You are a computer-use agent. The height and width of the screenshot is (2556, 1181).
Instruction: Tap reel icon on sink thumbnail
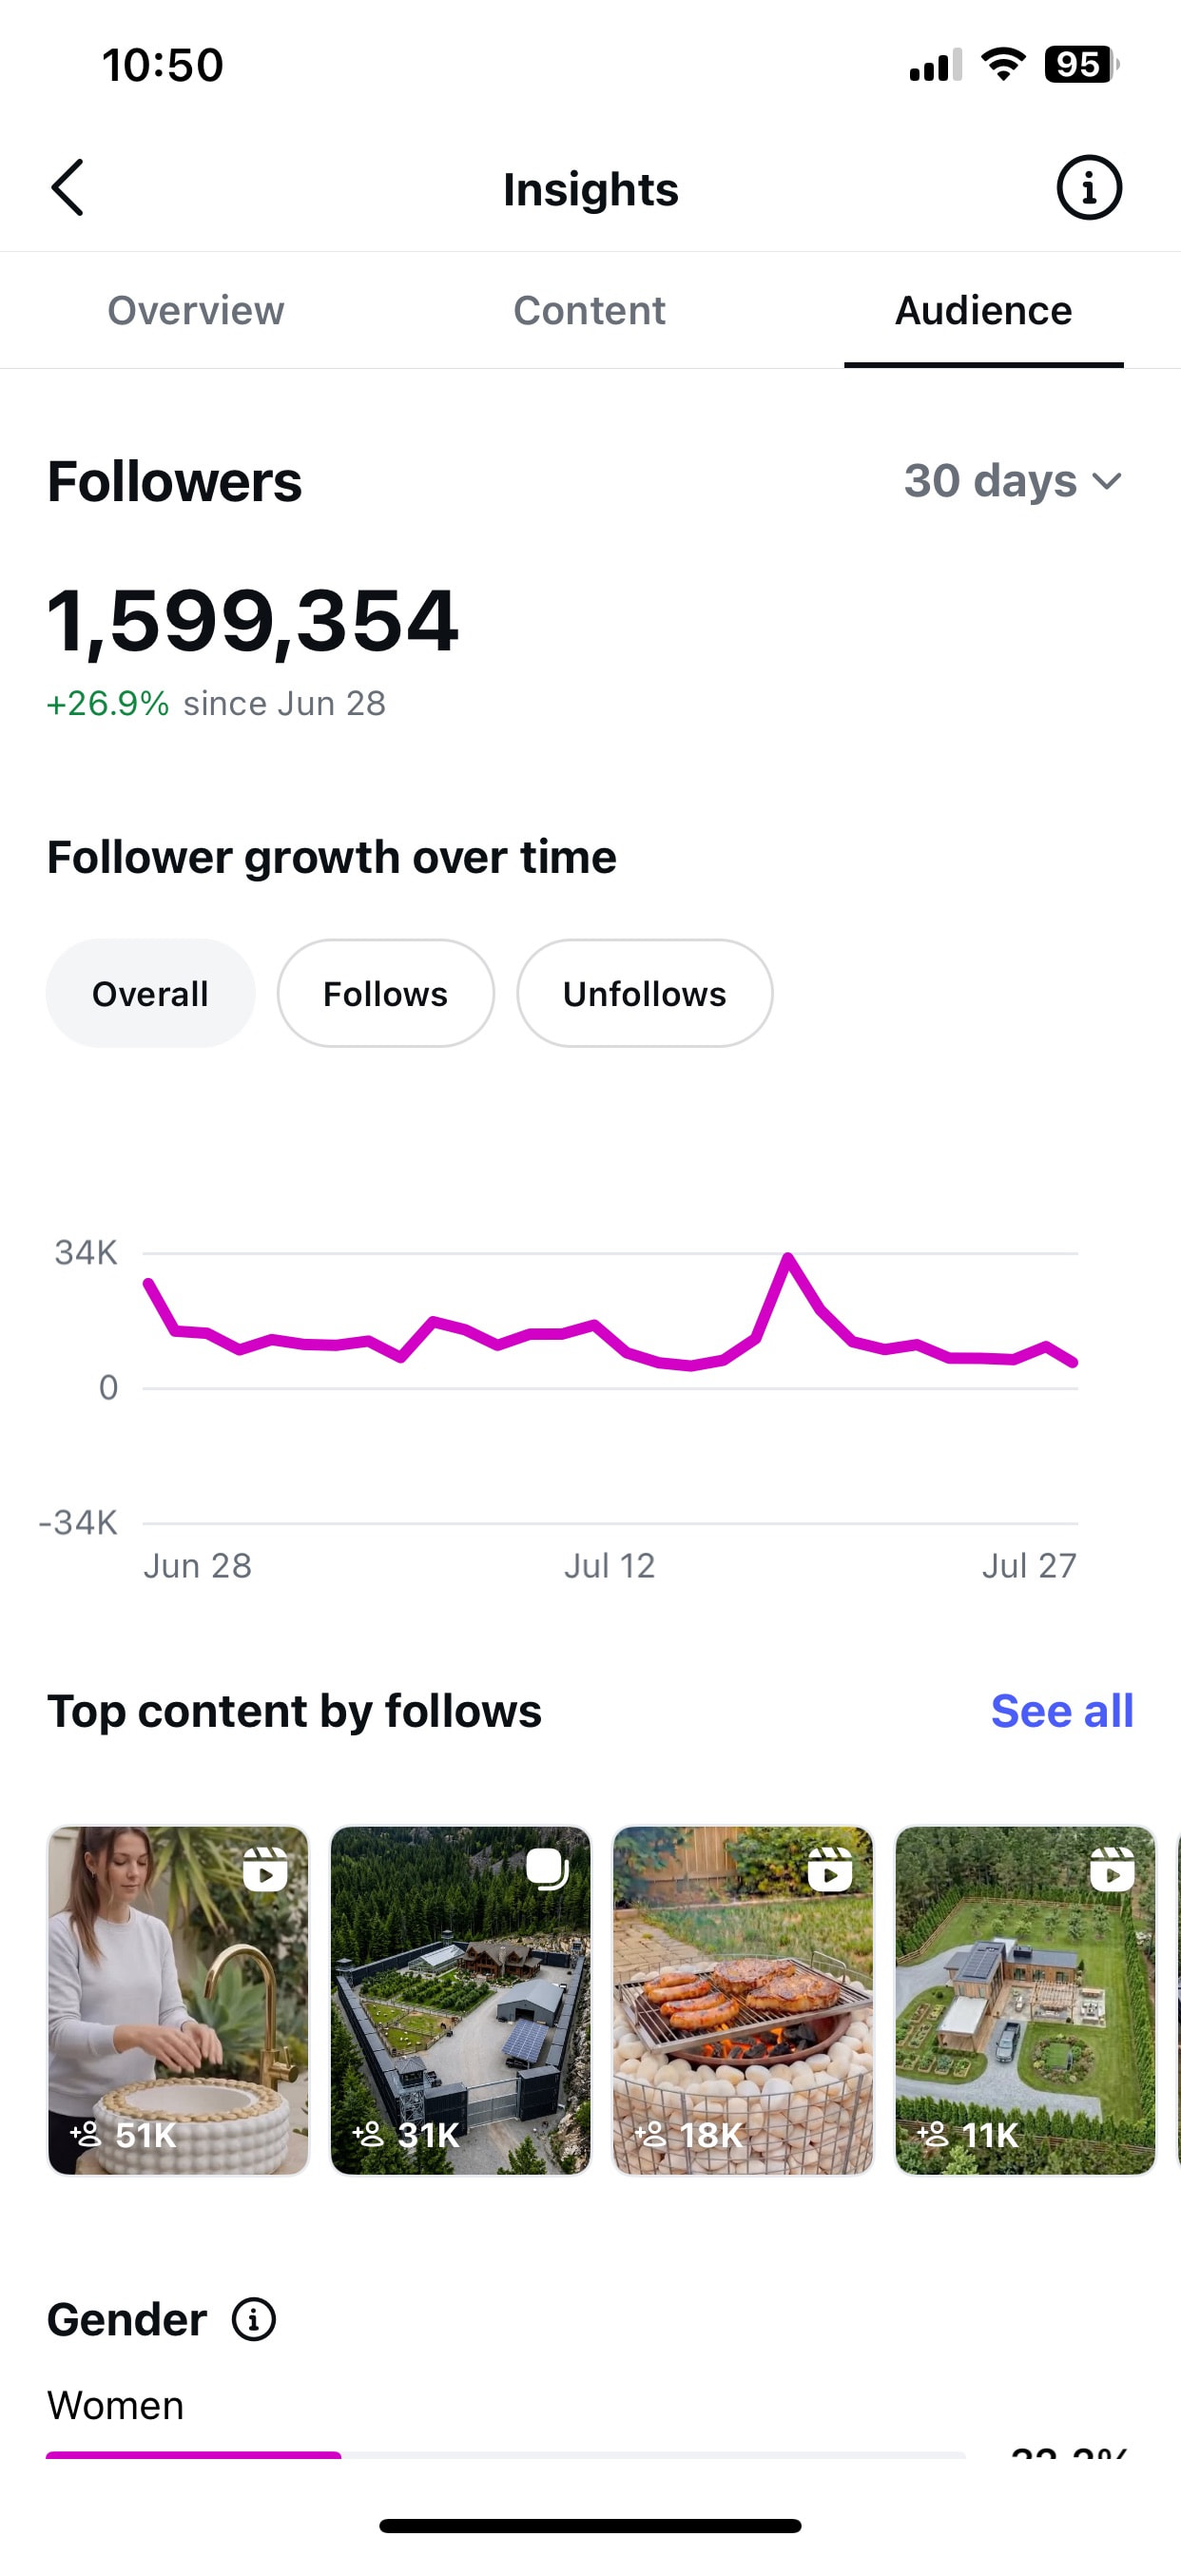(x=265, y=1869)
